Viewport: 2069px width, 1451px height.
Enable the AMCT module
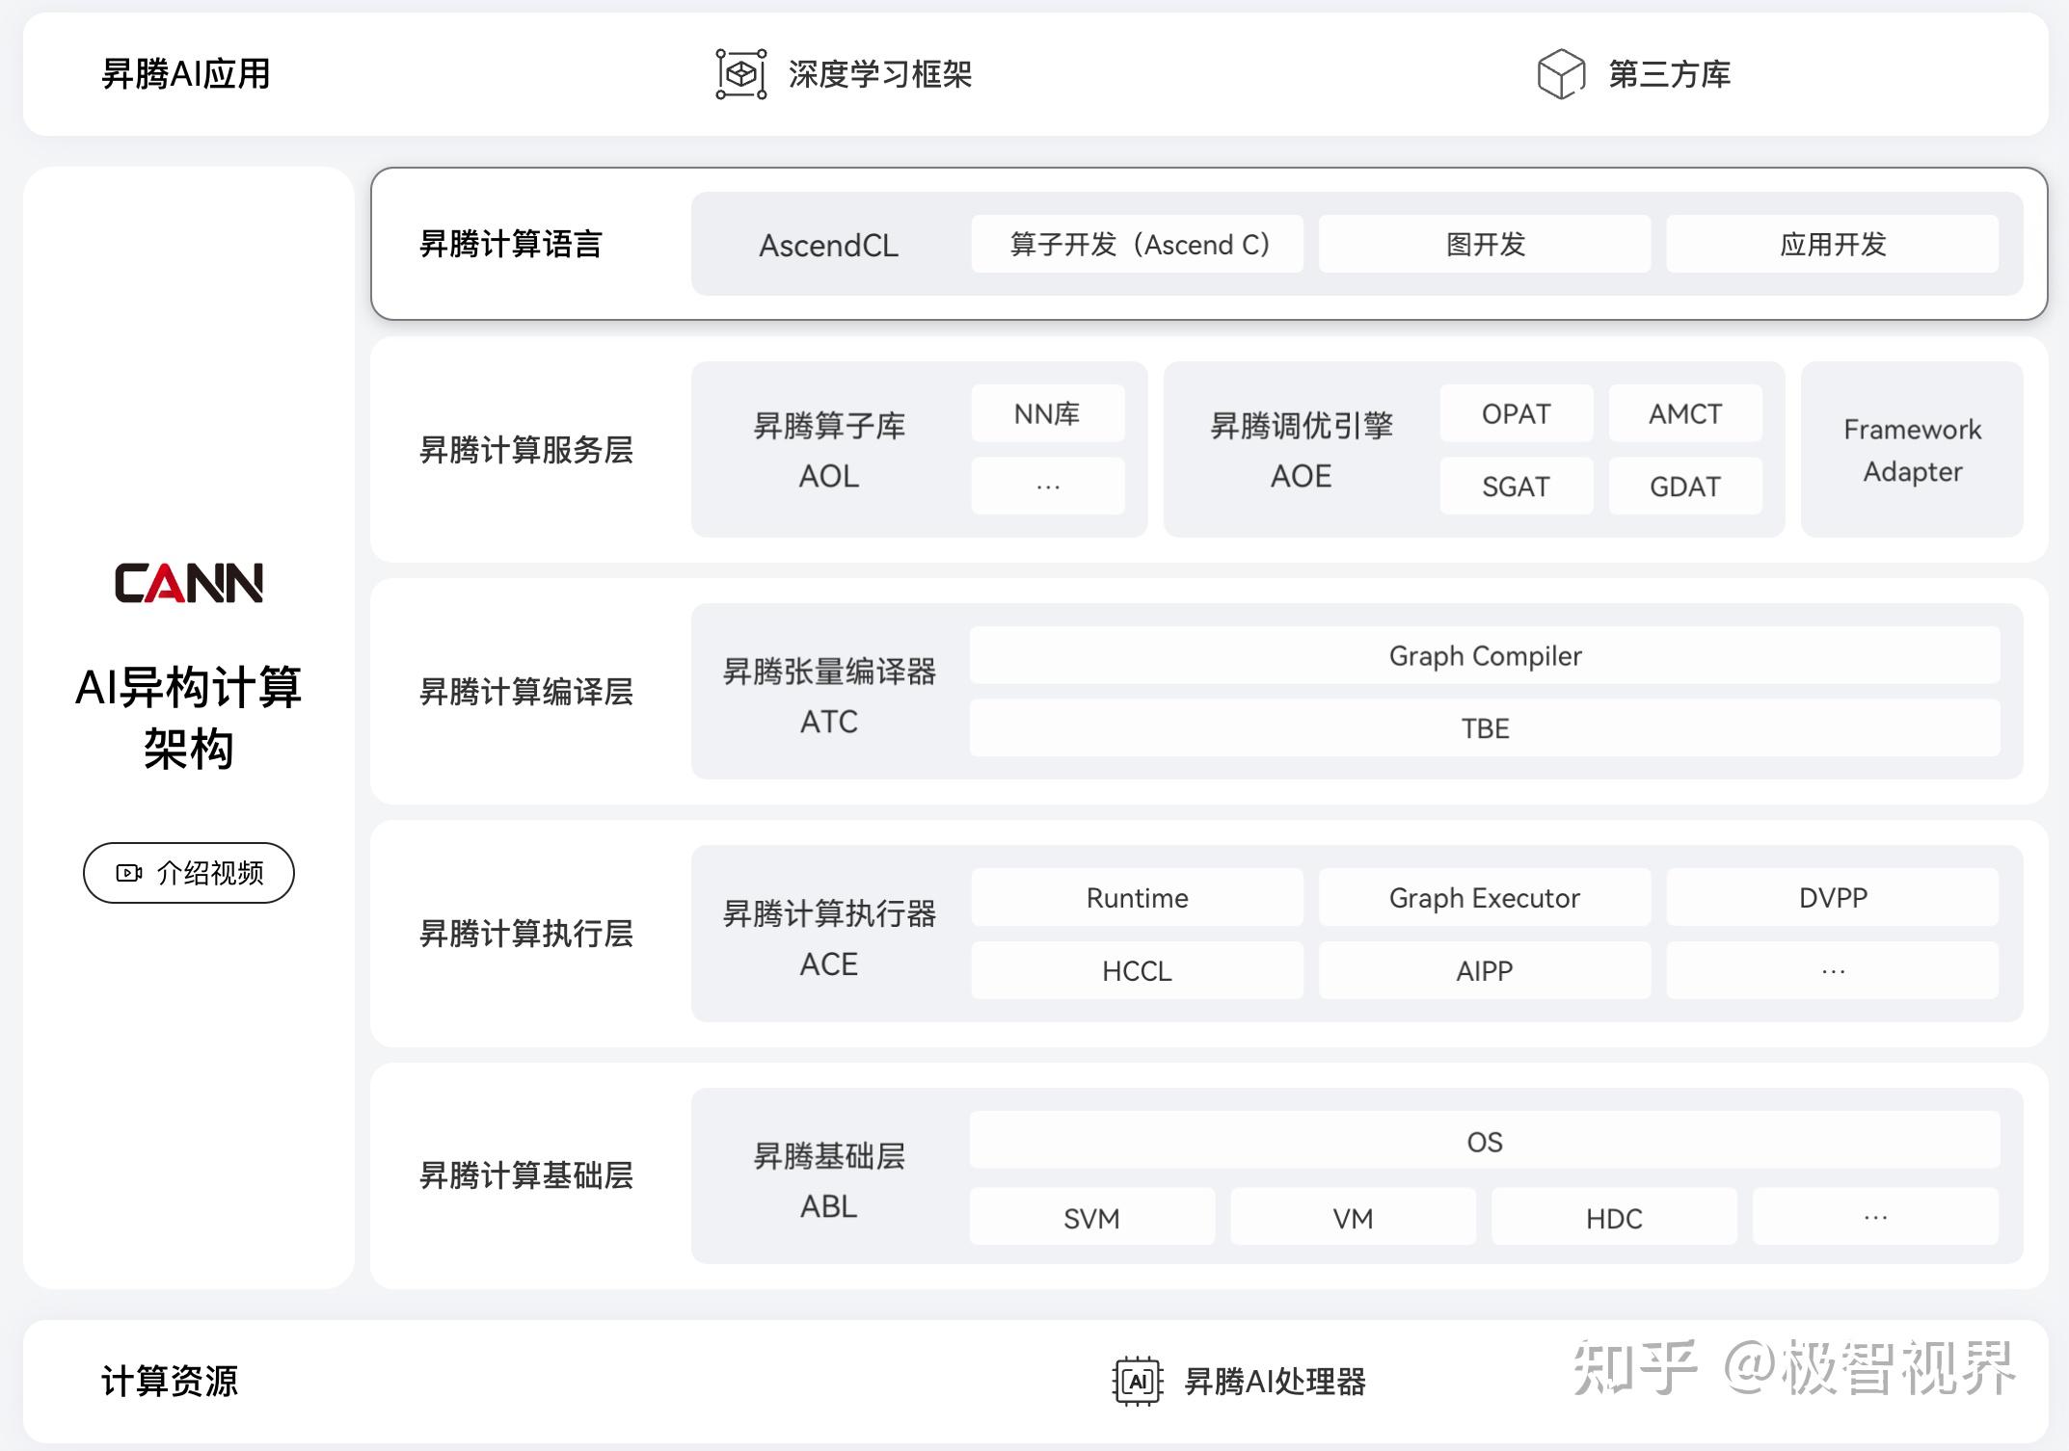click(x=1684, y=413)
